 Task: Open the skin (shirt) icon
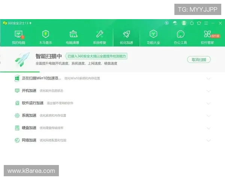(x=199, y=23)
